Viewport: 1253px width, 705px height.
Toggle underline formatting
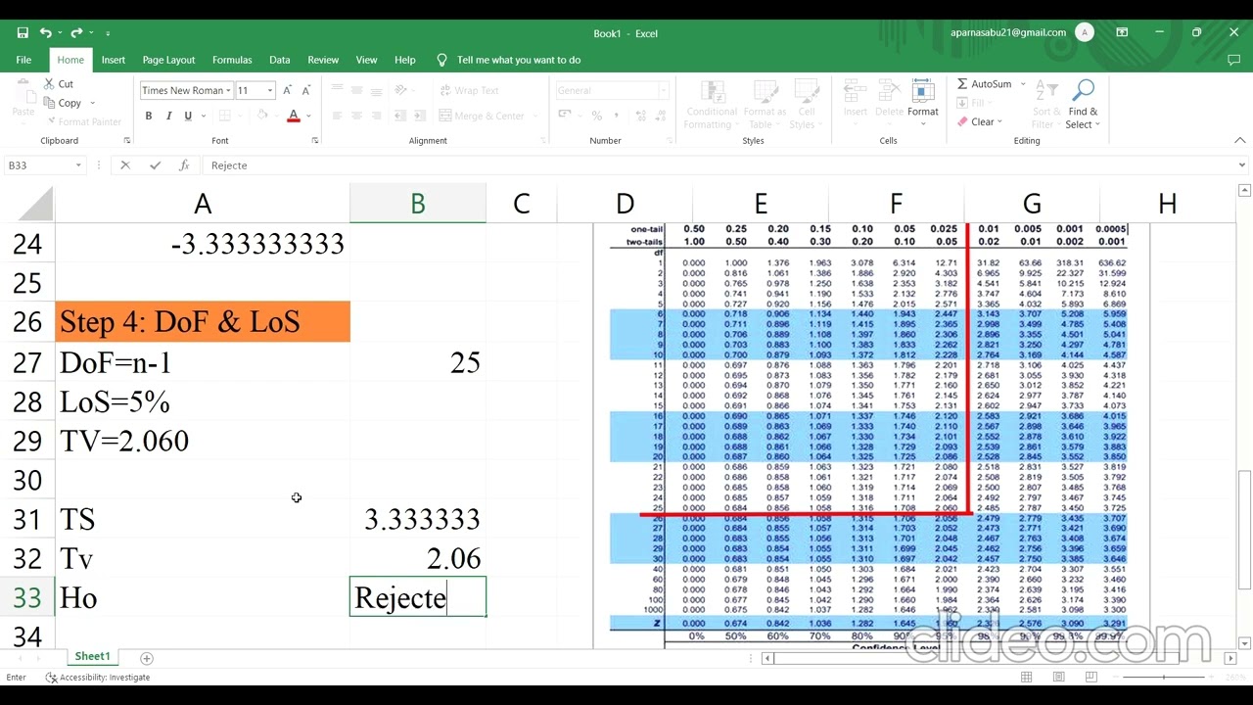point(188,116)
